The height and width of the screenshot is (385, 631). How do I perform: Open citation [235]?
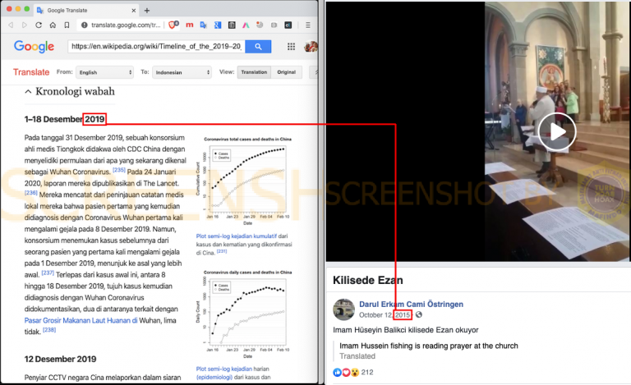pyautogui.click(x=118, y=170)
